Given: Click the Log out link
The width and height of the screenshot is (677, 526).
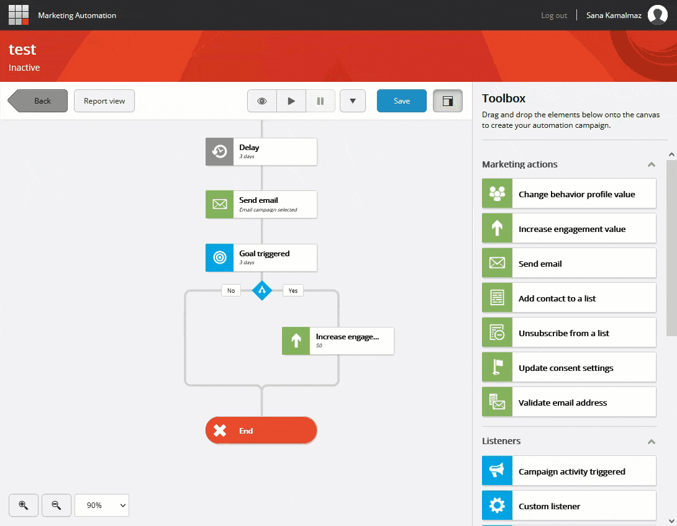Looking at the screenshot, I should click(554, 16).
